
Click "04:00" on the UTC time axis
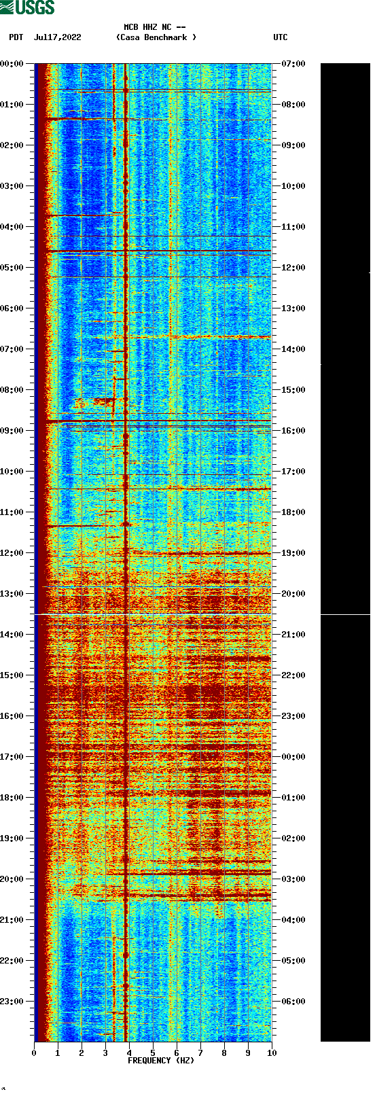[293, 920]
